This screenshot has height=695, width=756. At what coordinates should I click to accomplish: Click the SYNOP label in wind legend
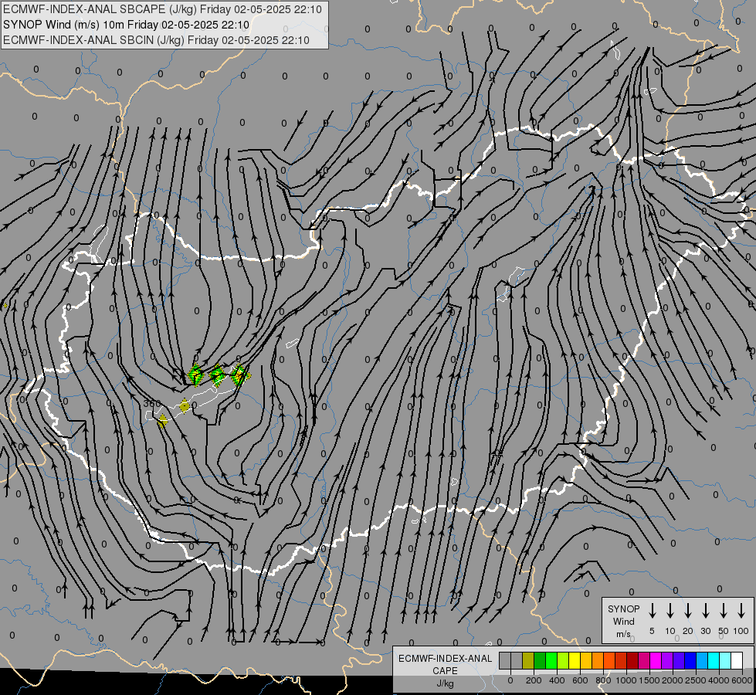click(x=623, y=609)
